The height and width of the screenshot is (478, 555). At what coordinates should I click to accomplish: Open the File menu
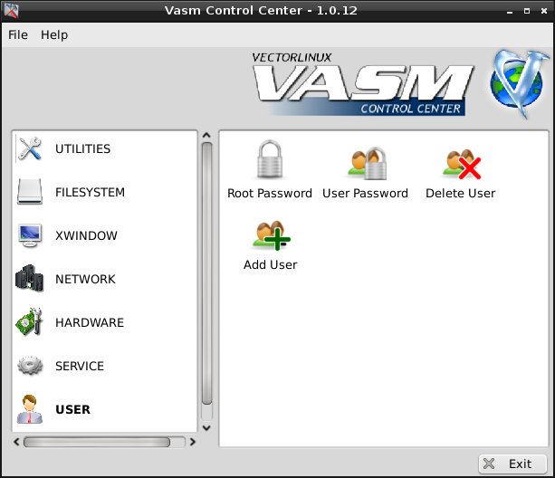coord(18,34)
